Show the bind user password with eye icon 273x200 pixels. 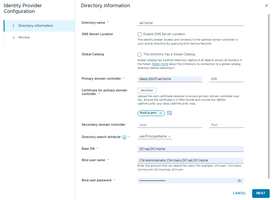click(x=240, y=181)
